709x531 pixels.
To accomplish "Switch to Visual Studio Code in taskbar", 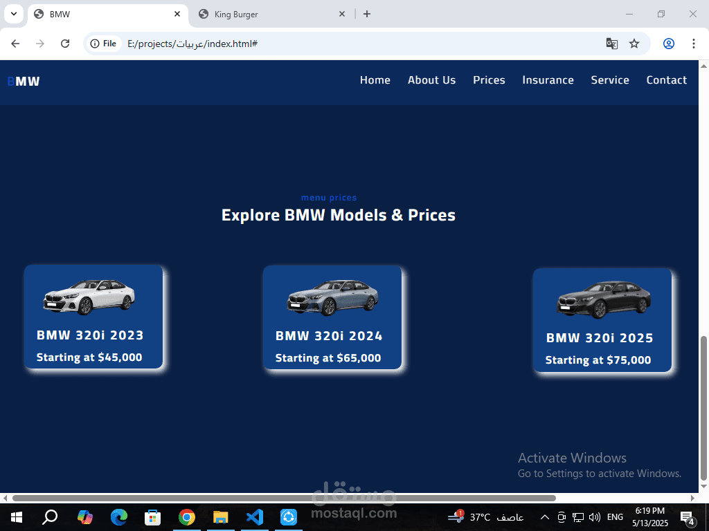I will (x=255, y=517).
